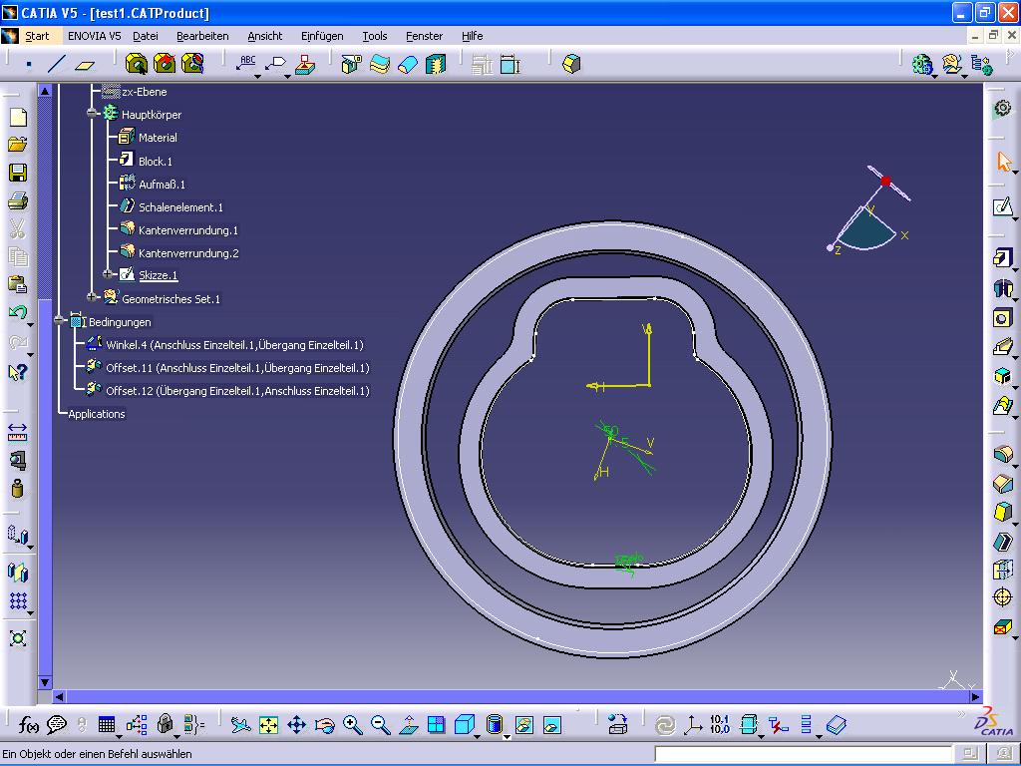Click the Zoom Out magnifier
Viewport: 1021px width, 766px height.
(x=381, y=725)
